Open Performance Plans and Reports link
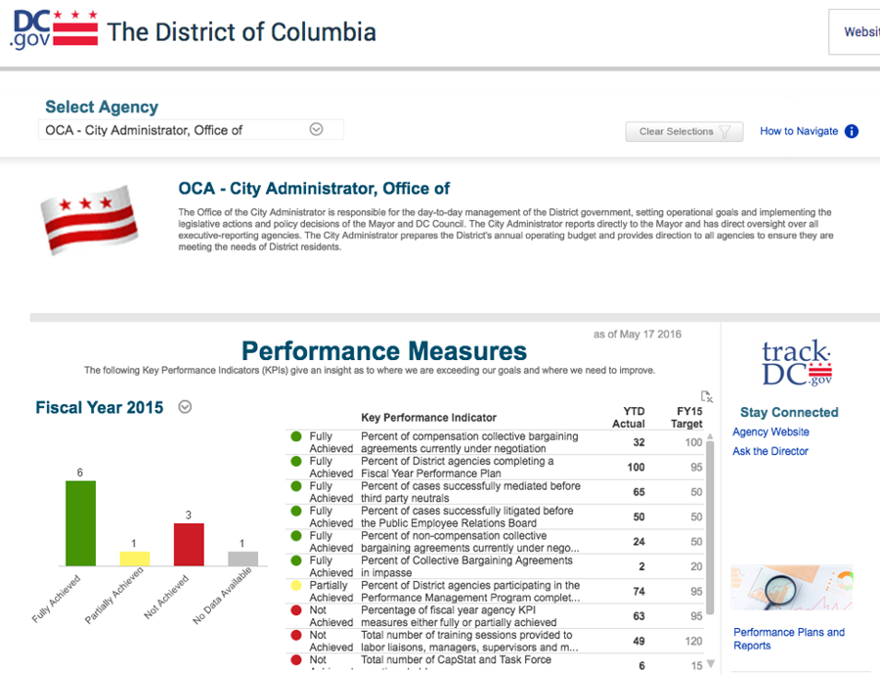The image size is (880, 675). click(x=788, y=639)
